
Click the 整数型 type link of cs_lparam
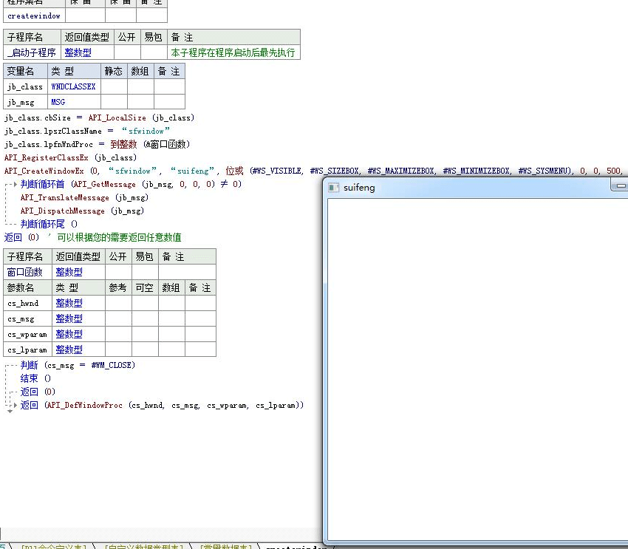point(69,349)
